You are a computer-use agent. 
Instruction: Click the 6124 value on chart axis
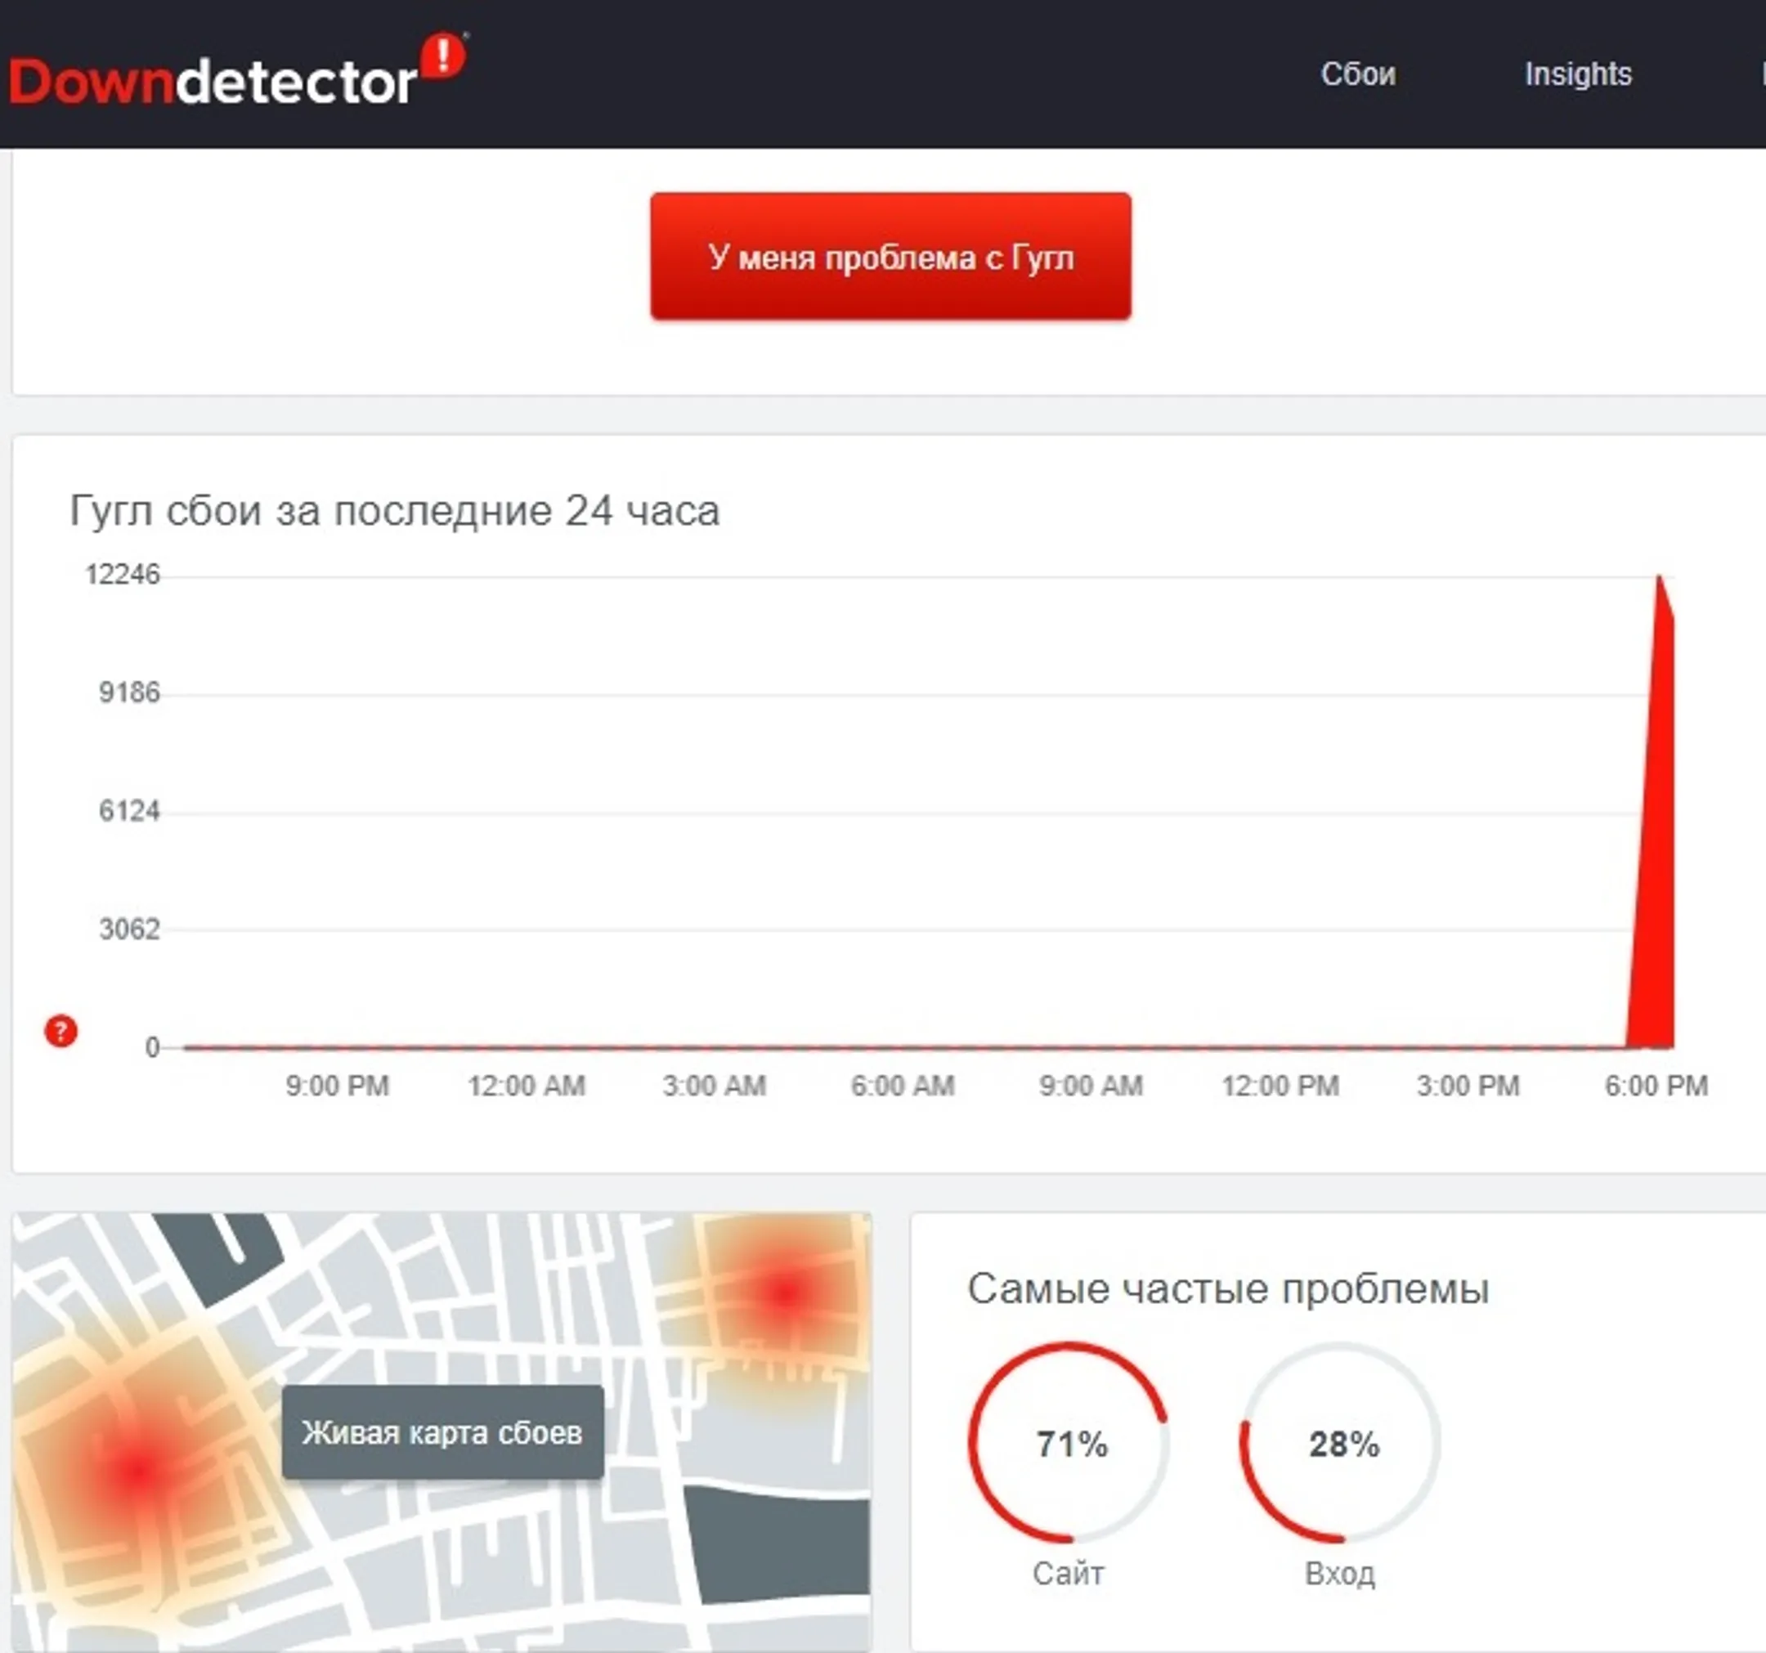point(129,811)
